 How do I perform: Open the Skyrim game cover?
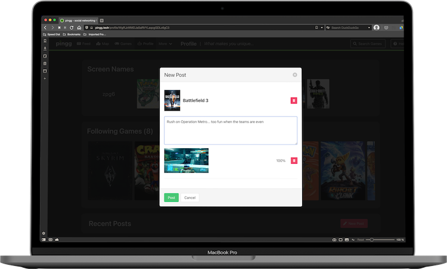pyautogui.click(x=110, y=171)
